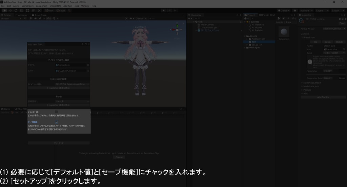Click the Hierarchy create plus button
This screenshot has width=347, height=187.
point(189,19)
